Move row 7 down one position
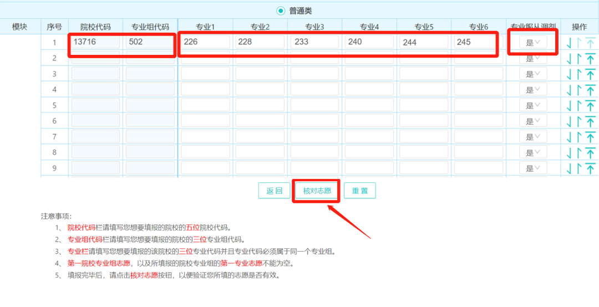This screenshot has width=599, height=307. [x=570, y=137]
